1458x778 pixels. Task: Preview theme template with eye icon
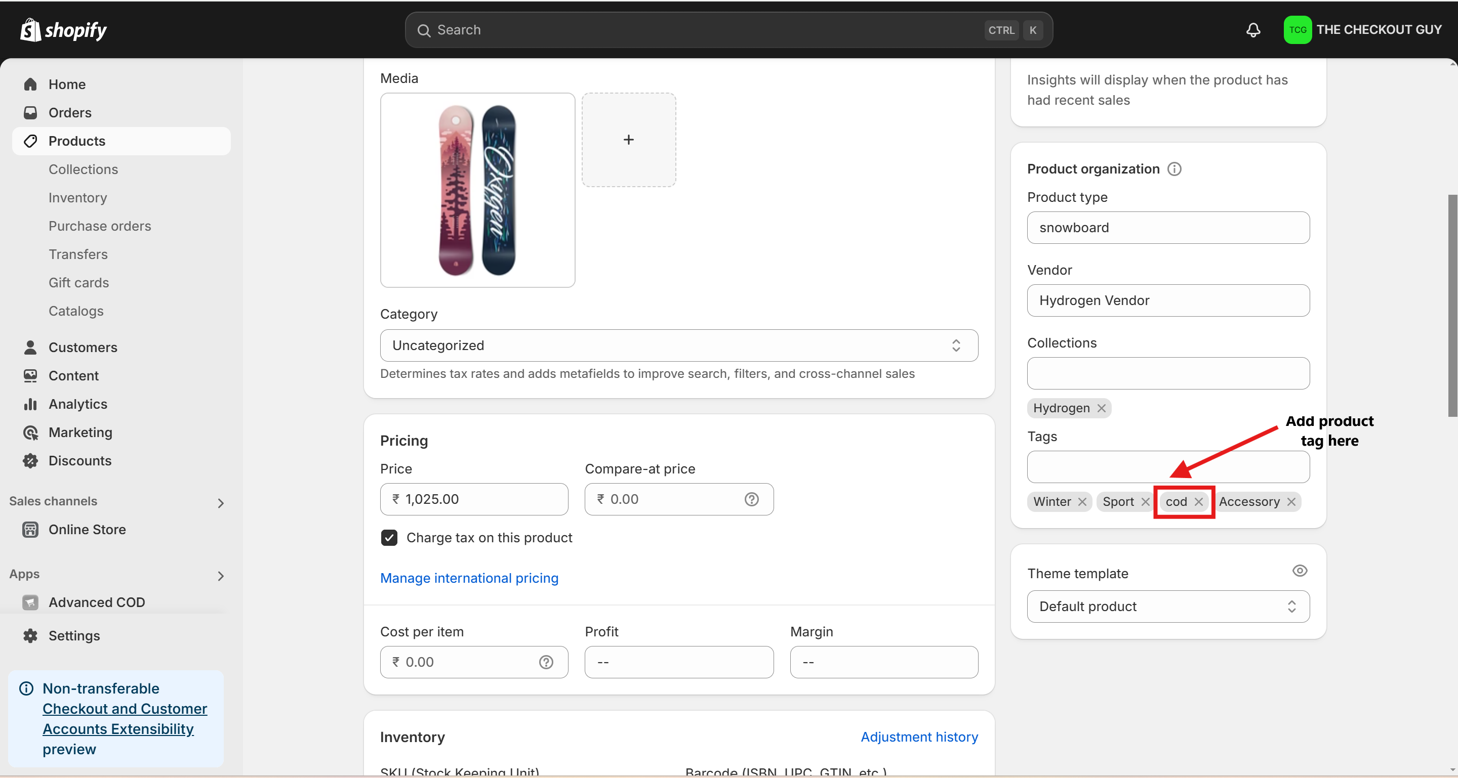coord(1300,571)
